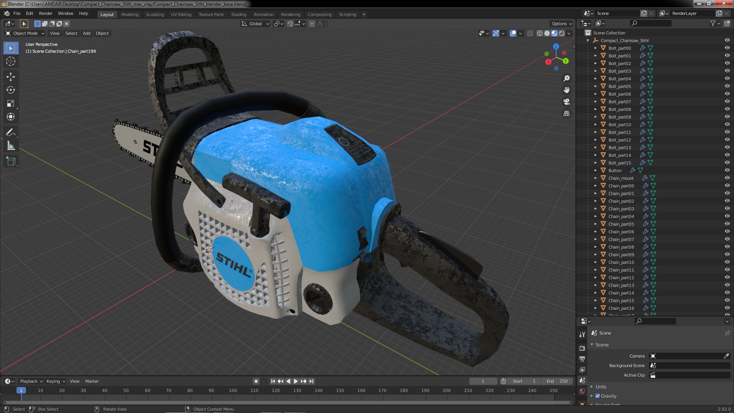Open the Output properties tab icon
Screen dimensions: 734x413
[x=582, y=359]
